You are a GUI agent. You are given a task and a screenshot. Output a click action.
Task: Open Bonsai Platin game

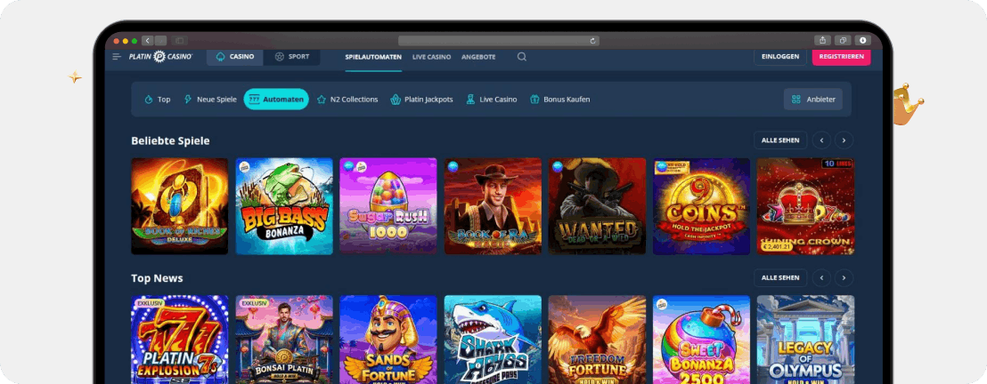click(284, 340)
